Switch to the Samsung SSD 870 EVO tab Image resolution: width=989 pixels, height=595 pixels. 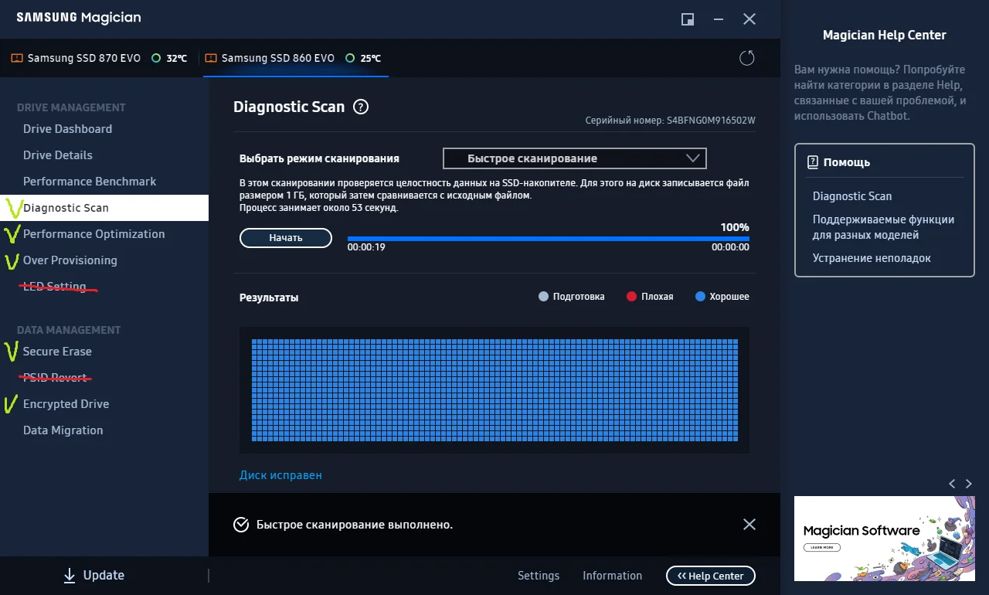(99, 58)
